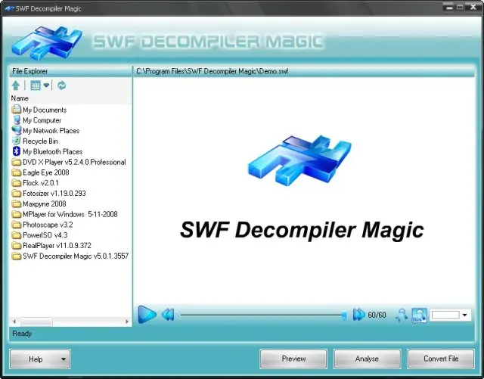
Task: Toggle the 100% zoom icon
Action: pos(419,315)
